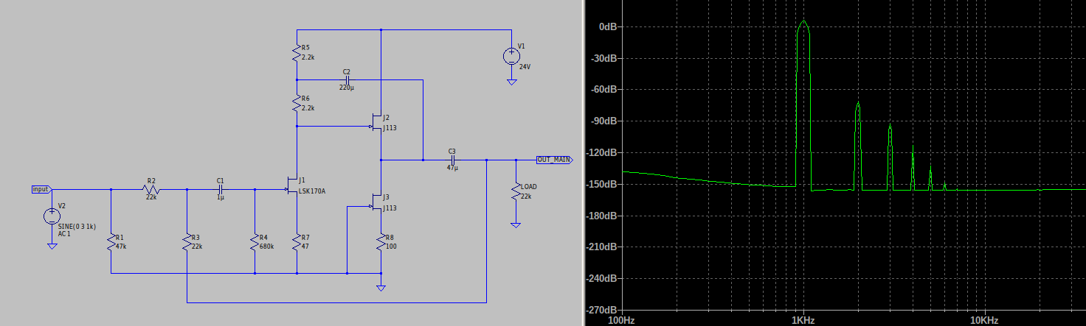
Task: Select the LOAD resistor symbol
Action: click(x=515, y=191)
